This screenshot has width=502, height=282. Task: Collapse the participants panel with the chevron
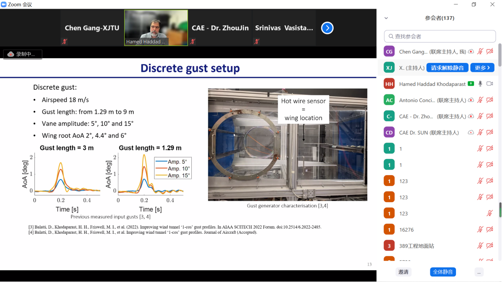[386, 18]
